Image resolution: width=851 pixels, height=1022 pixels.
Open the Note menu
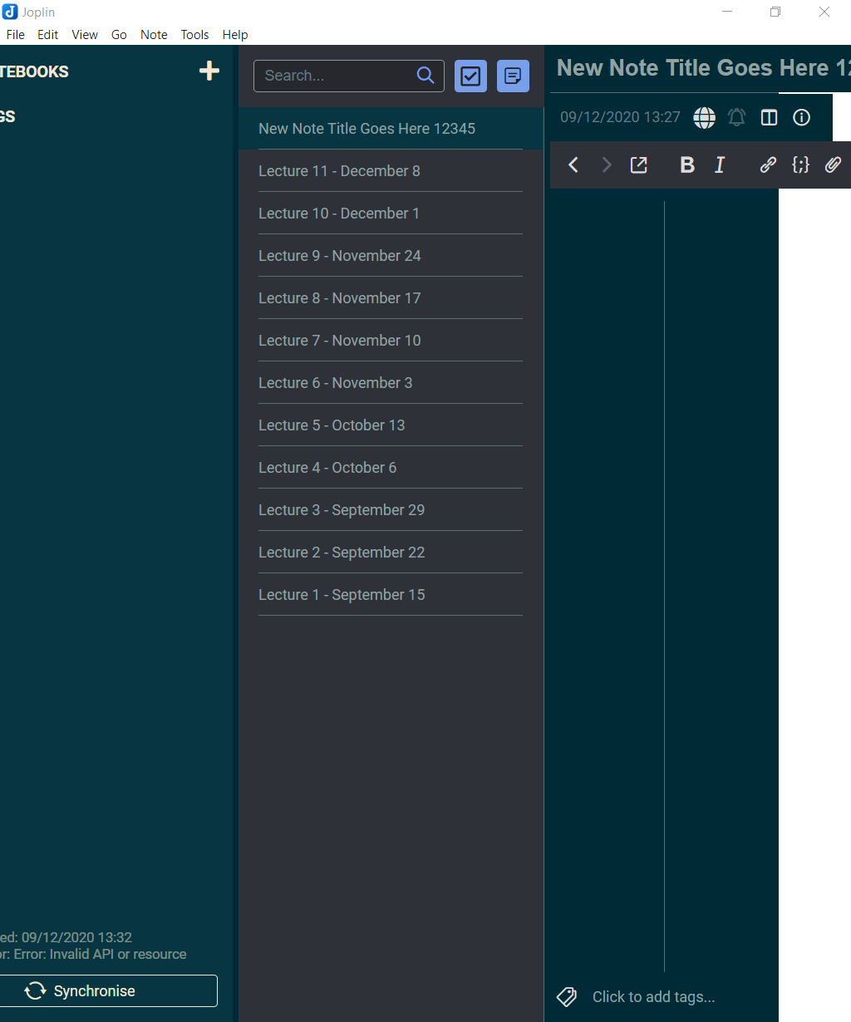tap(154, 35)
